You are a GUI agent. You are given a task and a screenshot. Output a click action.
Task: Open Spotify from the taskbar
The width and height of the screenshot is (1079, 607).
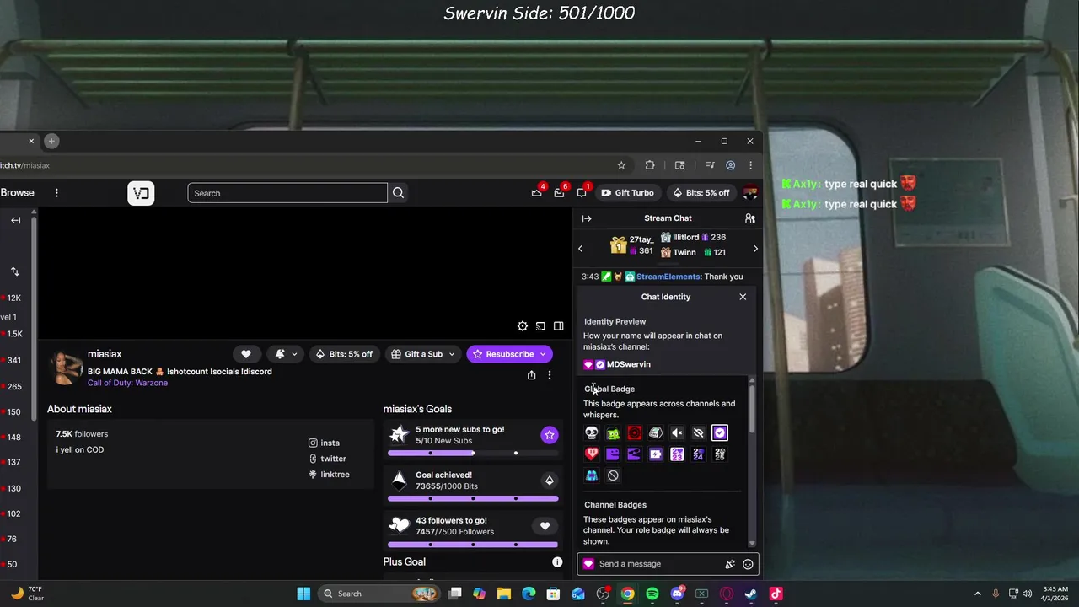coord(652,594)
